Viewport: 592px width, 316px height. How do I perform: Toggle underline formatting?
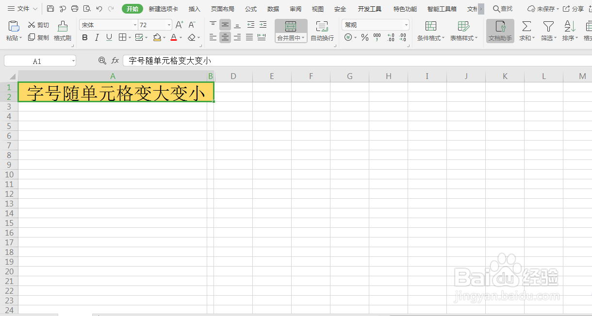click(x=108, y=37)
